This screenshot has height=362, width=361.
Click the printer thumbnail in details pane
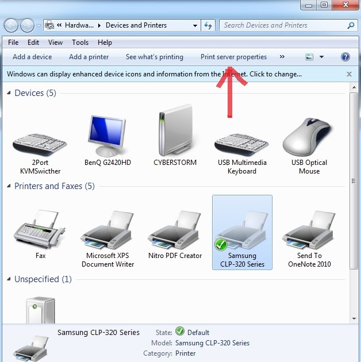31,348
